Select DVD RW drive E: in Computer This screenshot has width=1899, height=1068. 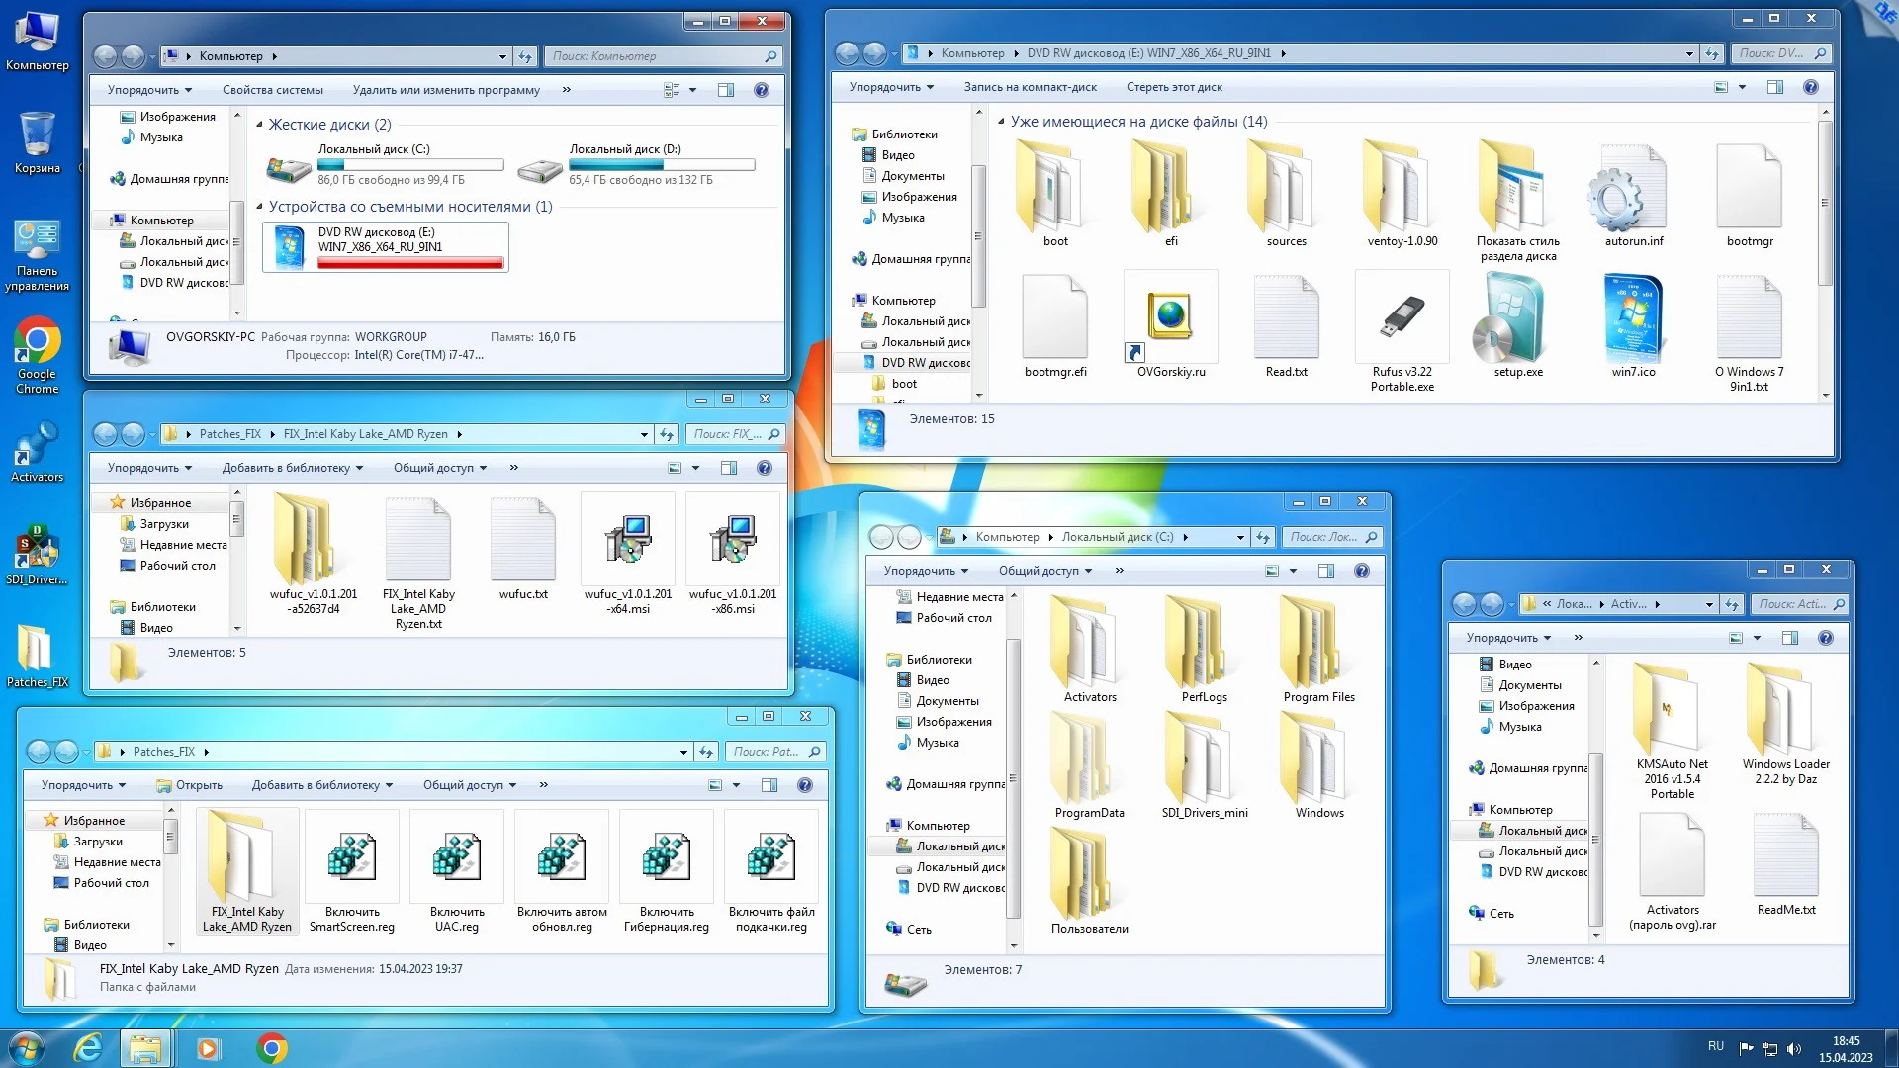[x=386, y=246]
